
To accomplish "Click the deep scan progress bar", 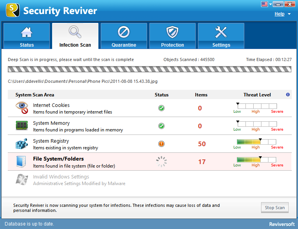I will 149,69.
